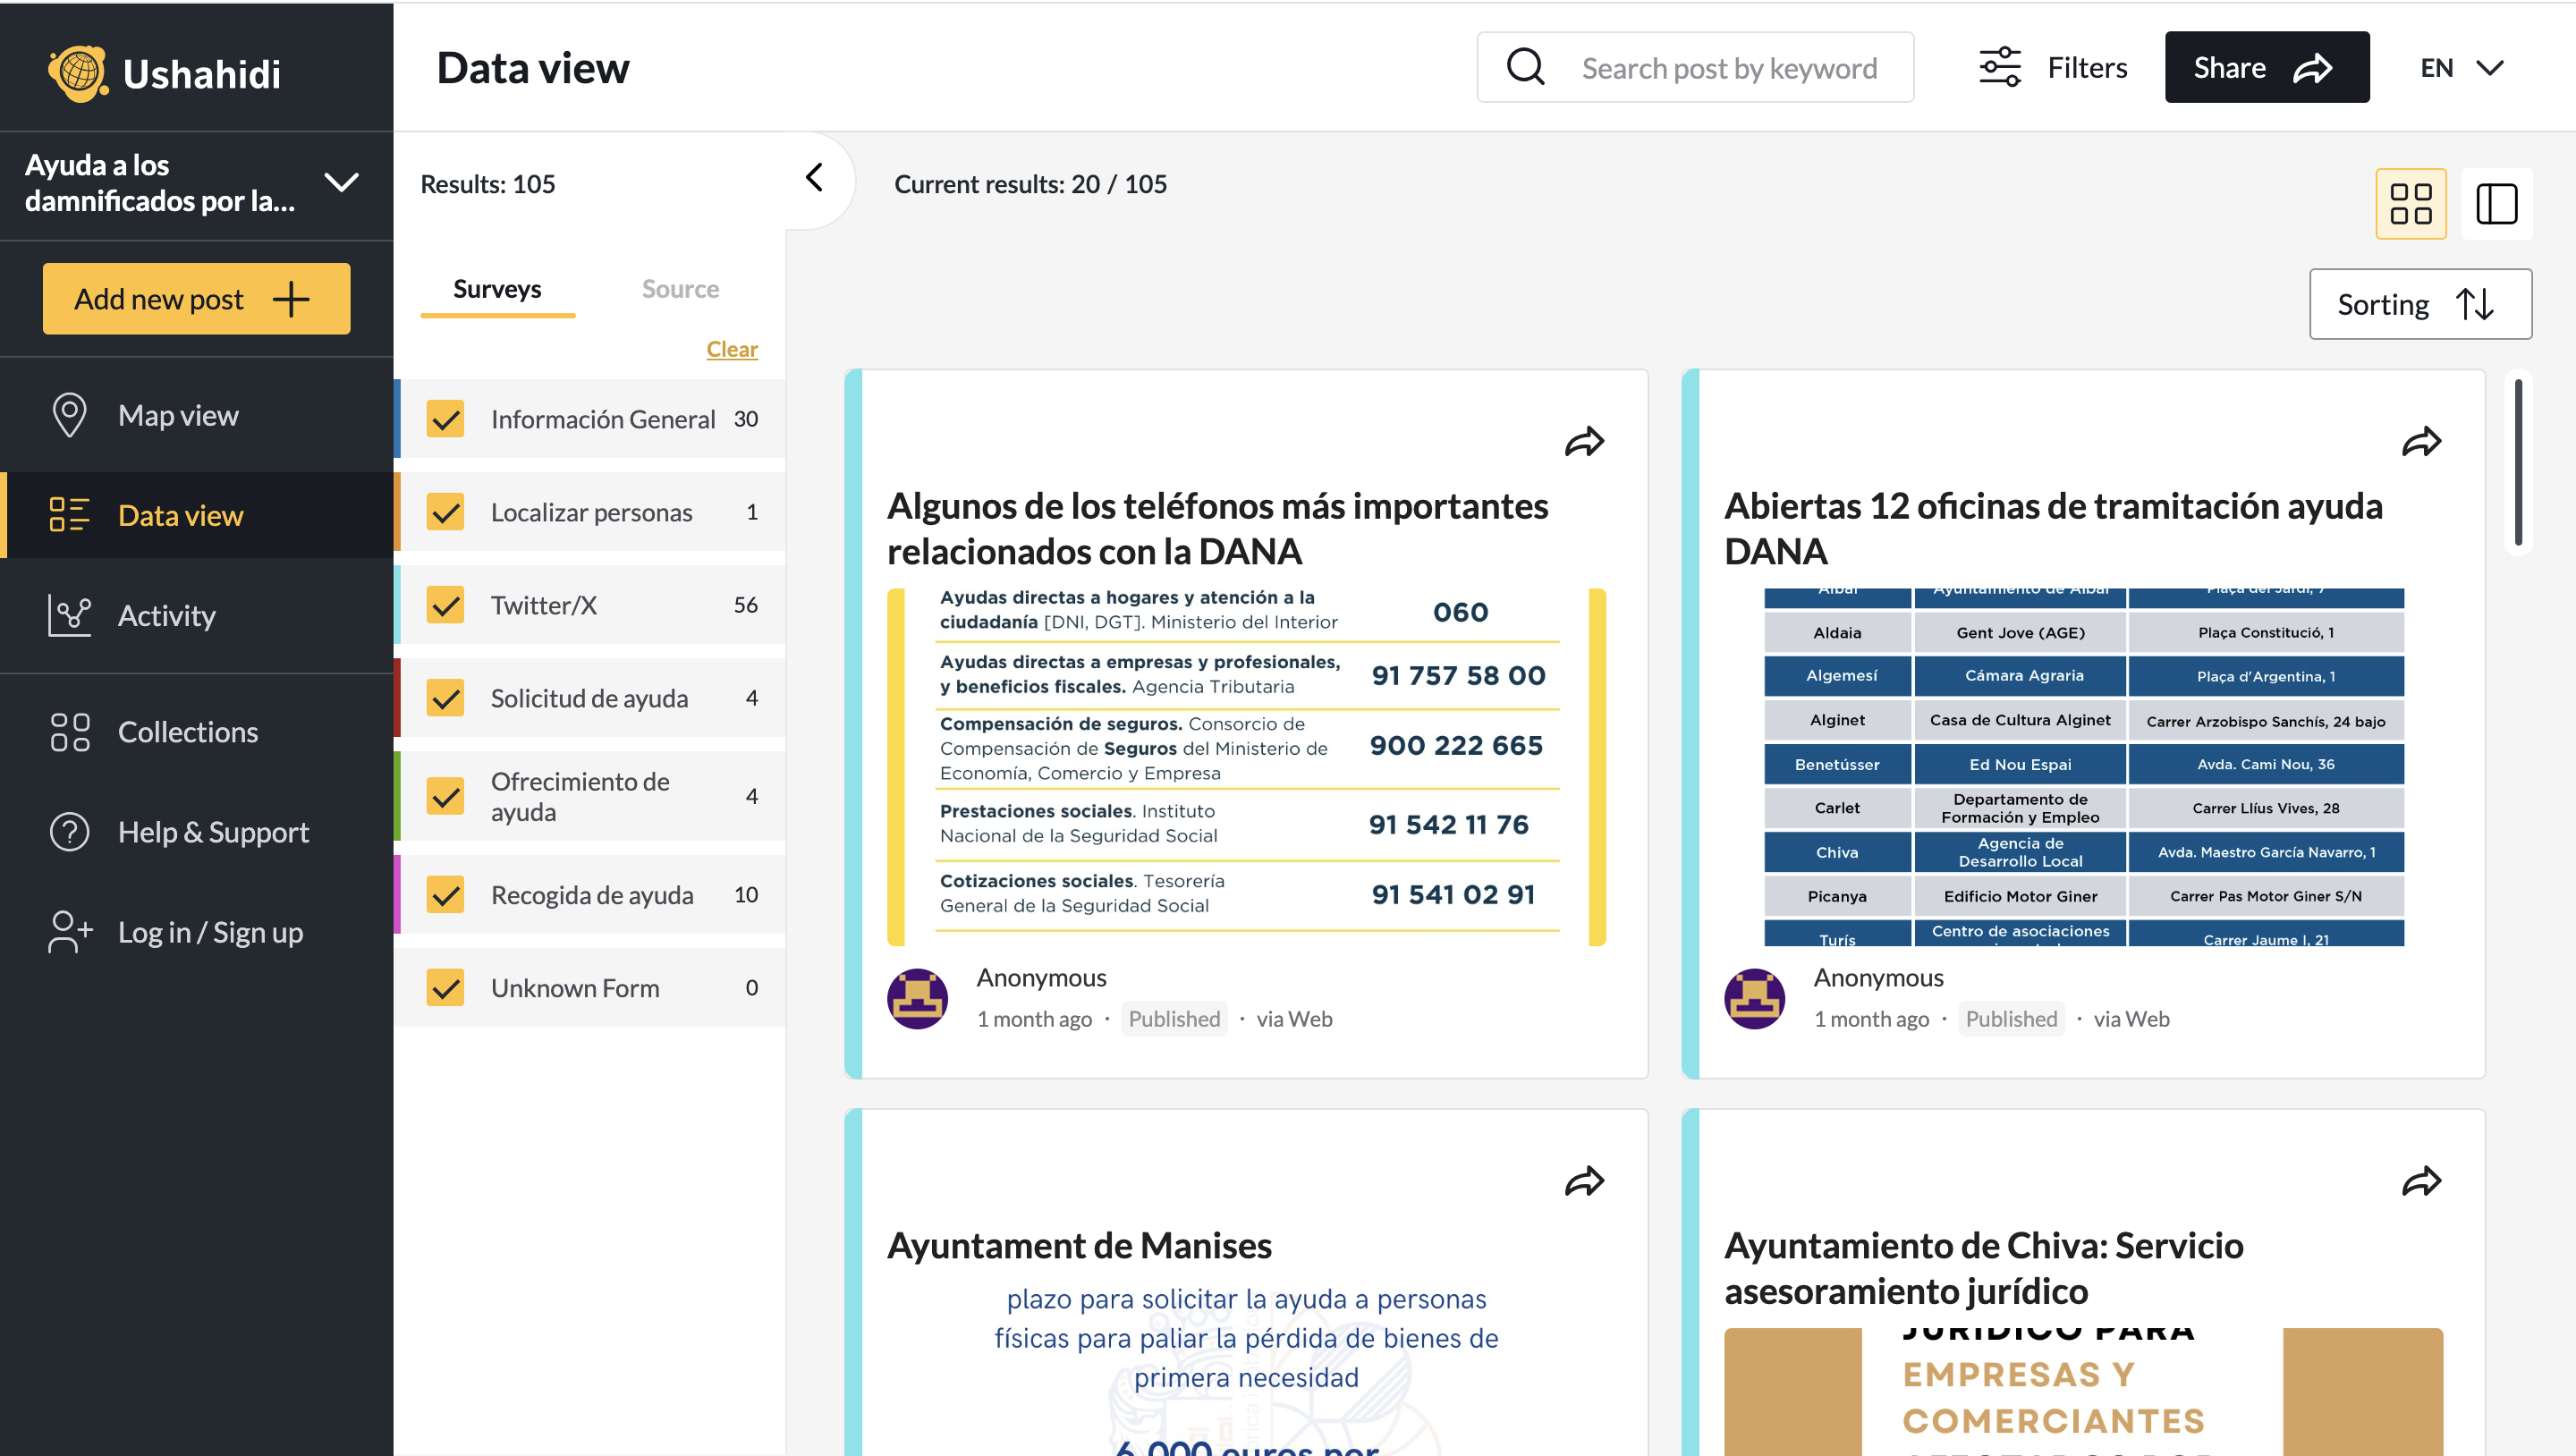Click Información General count '30'

[745, 418]
